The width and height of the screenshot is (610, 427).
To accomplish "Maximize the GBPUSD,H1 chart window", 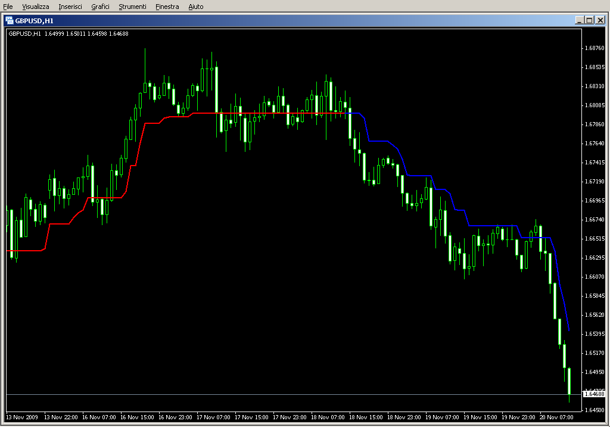I will [589, 20].
